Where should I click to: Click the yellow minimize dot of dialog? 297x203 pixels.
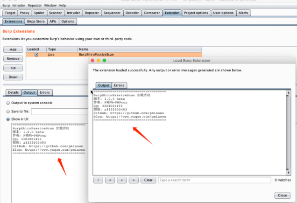[x=99, y=61]
